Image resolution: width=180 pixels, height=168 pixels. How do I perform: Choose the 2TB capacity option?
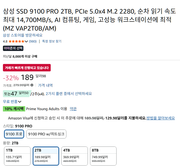click(x=46, y=156)
